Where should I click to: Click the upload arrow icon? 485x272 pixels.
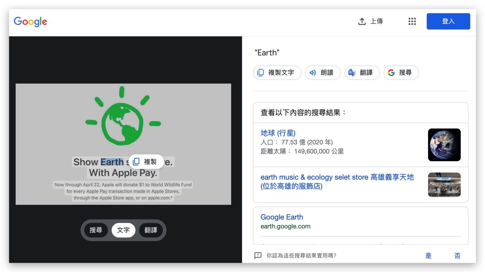click(x=362, y=21)
